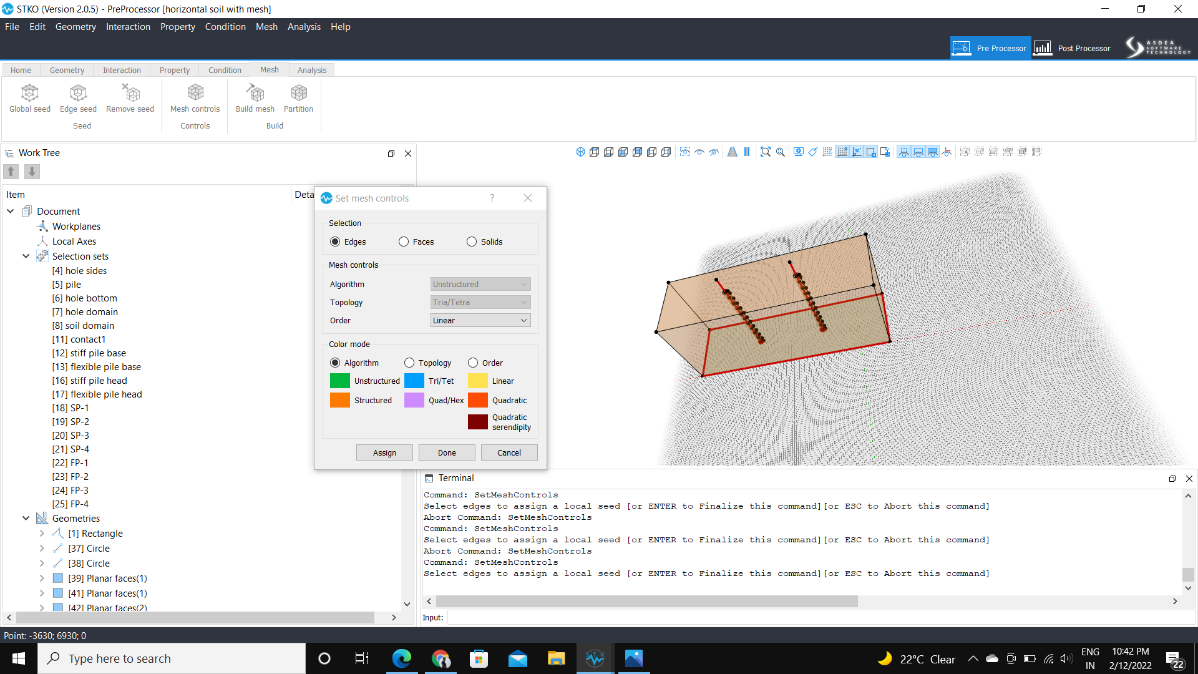This screenshot has height=674, width=1198.
Task: Move item up in Work Tree
Action: click(11, 171)
